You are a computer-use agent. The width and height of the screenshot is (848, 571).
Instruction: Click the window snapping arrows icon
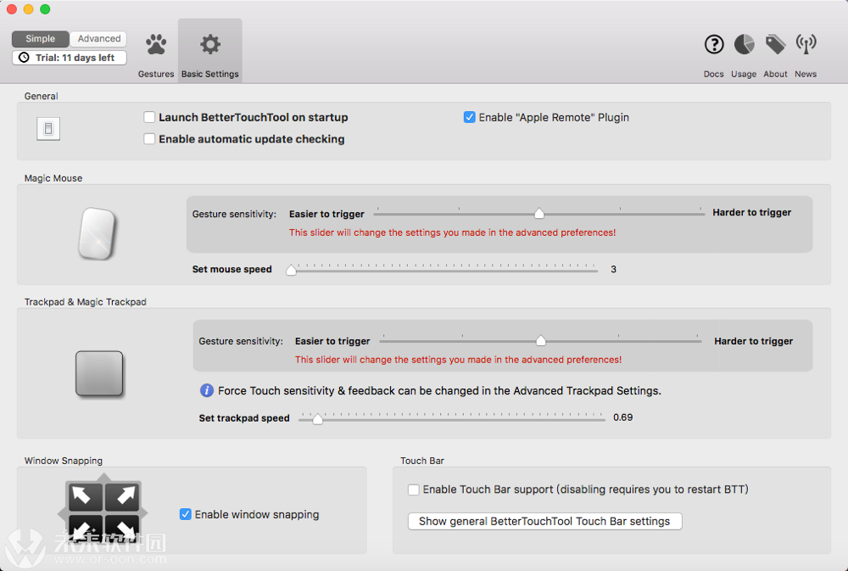tap(102, 512)
